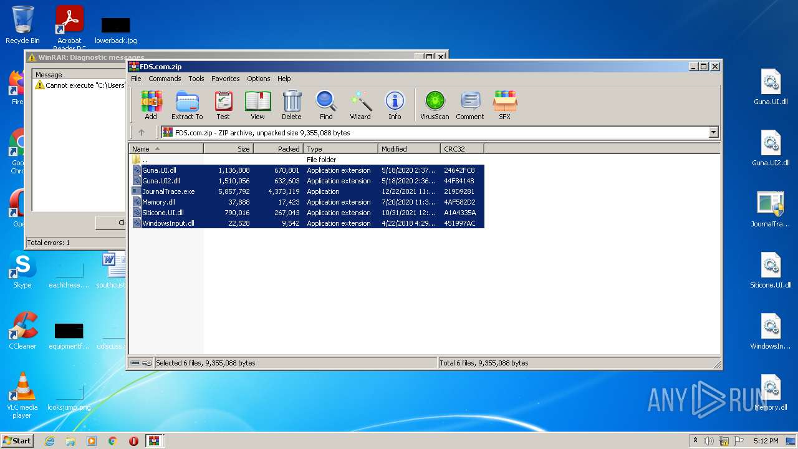The image size is (798, 449).
Task: Click the drive/key status bar icon
Action: point(142,363)
